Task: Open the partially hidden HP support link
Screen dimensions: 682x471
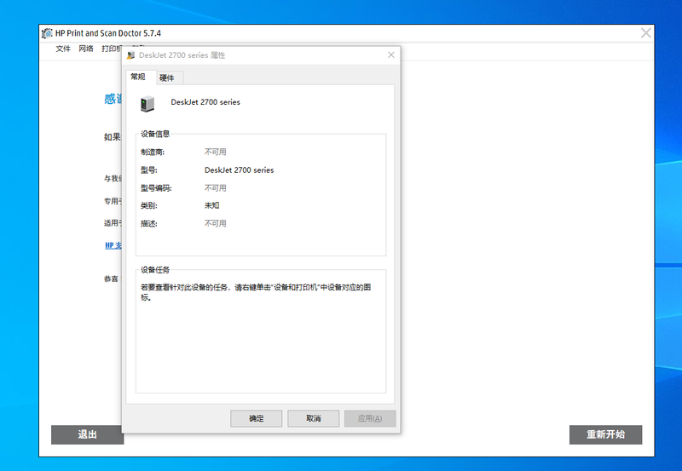Action: tap(113, 245)
